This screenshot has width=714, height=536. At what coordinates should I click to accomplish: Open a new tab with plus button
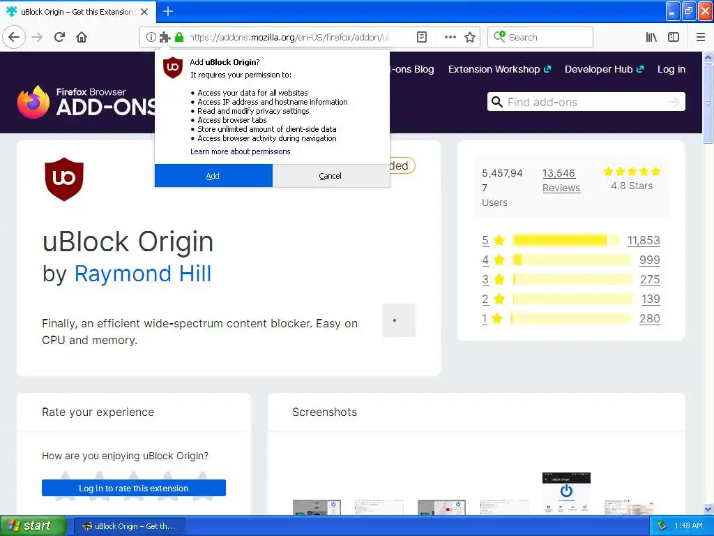coord(168,11)
